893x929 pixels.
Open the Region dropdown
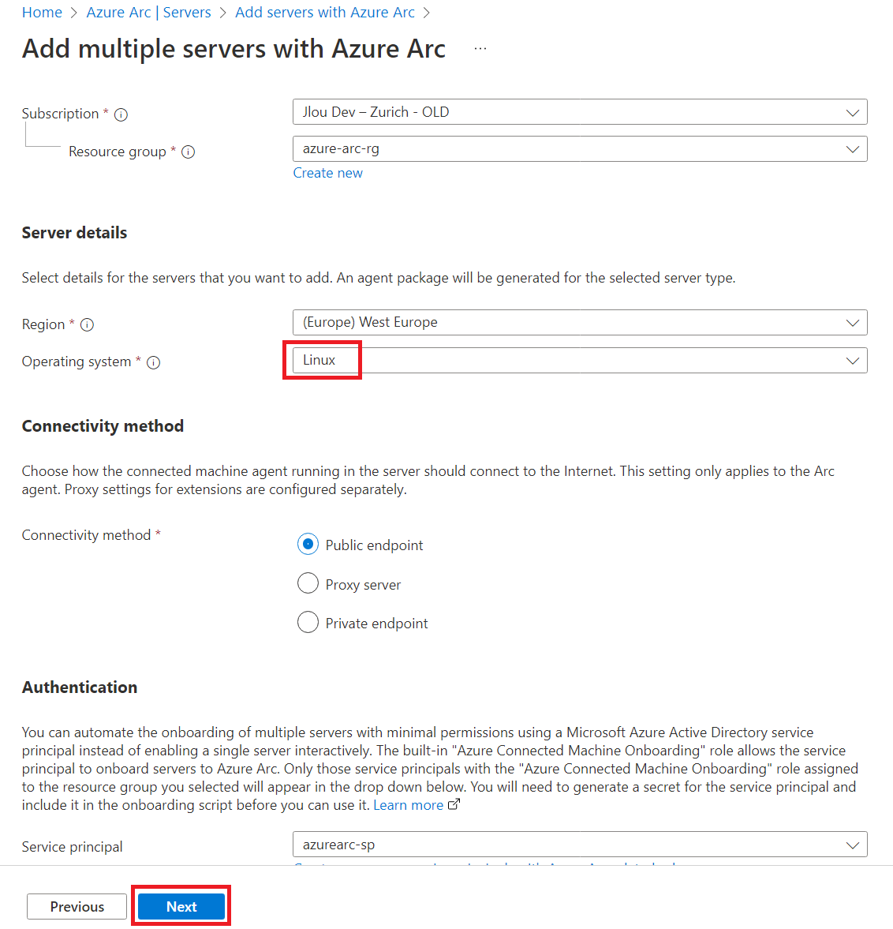click(580, 322)
